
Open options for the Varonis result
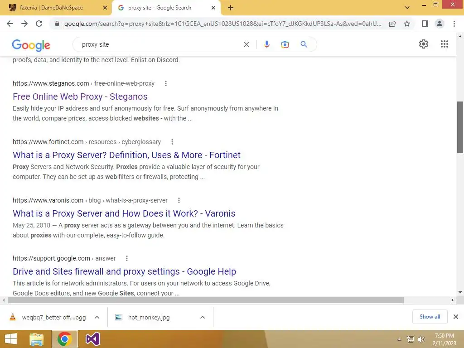coord(179,200)
